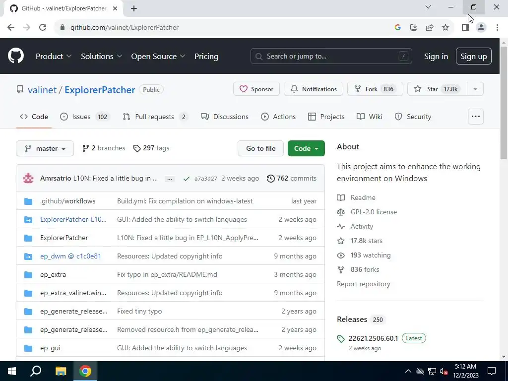Open File Explorer from the taskbar
Viewport: 508px width, 381px height.
pyautogui.click(x=61, y=371)
